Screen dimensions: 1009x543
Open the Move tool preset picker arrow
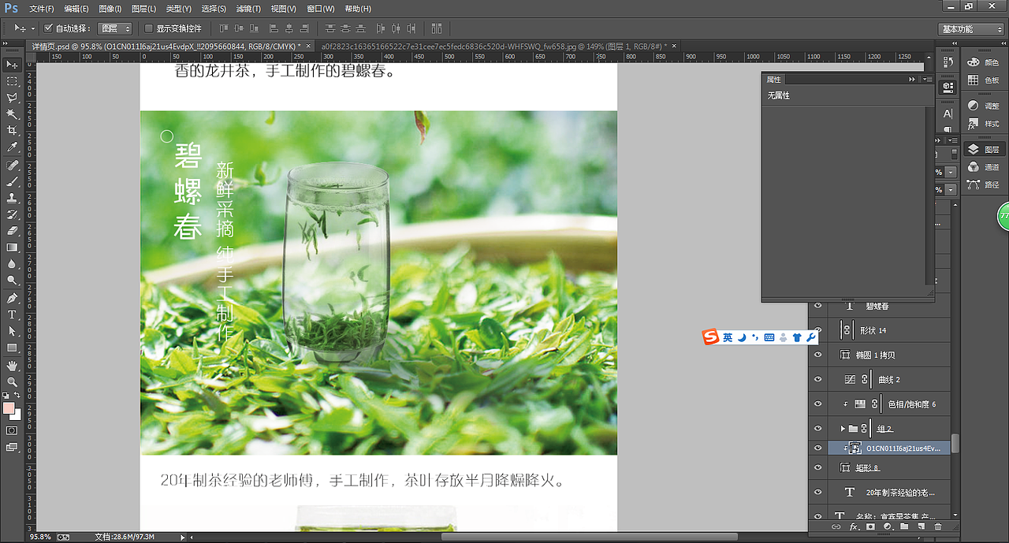pyautogui.click(x=32, y=28)
